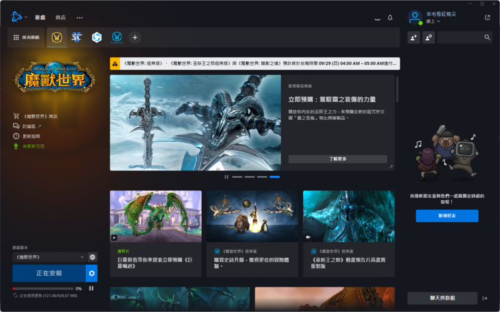Screen dimensions: 500x312
Task: Select the second carousel indicator
Action: [x=249, y=177]
